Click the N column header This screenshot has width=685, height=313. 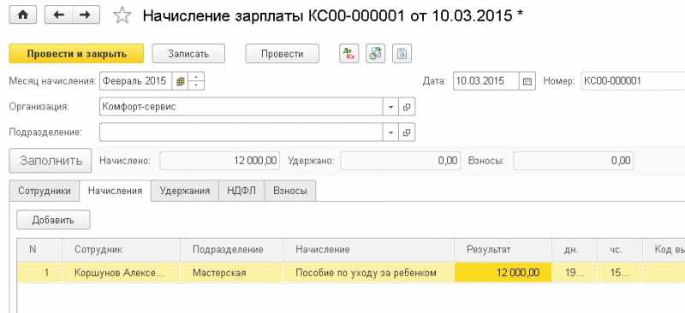click(x=39, y=250)
